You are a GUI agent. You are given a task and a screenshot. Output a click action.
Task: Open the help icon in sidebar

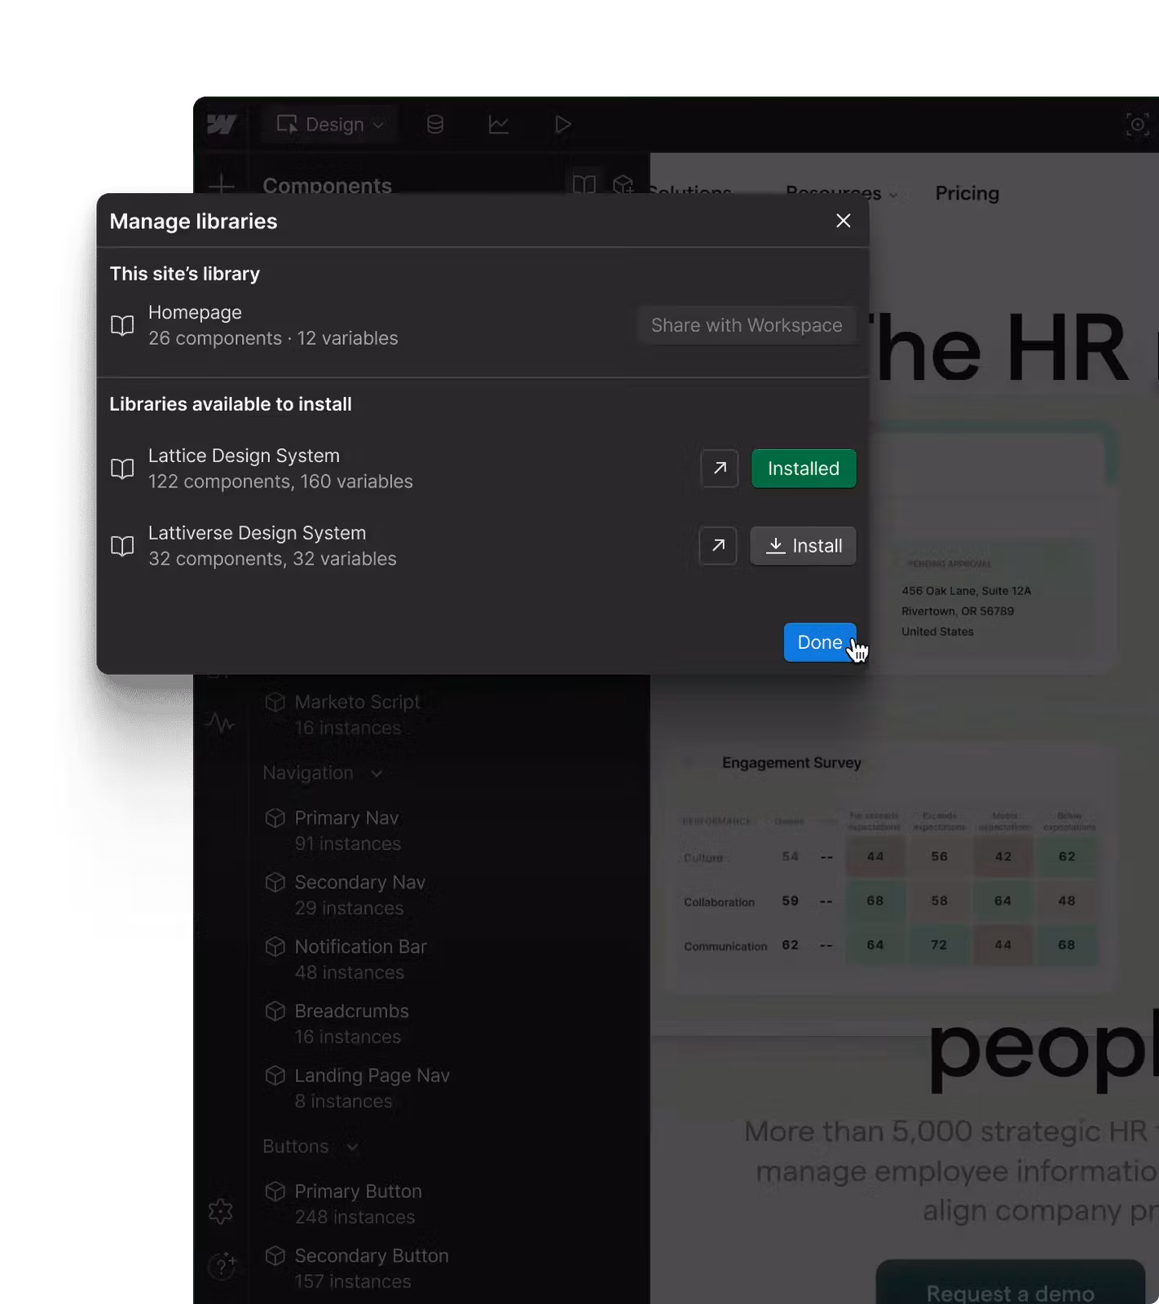click(x=221, y=1266)
